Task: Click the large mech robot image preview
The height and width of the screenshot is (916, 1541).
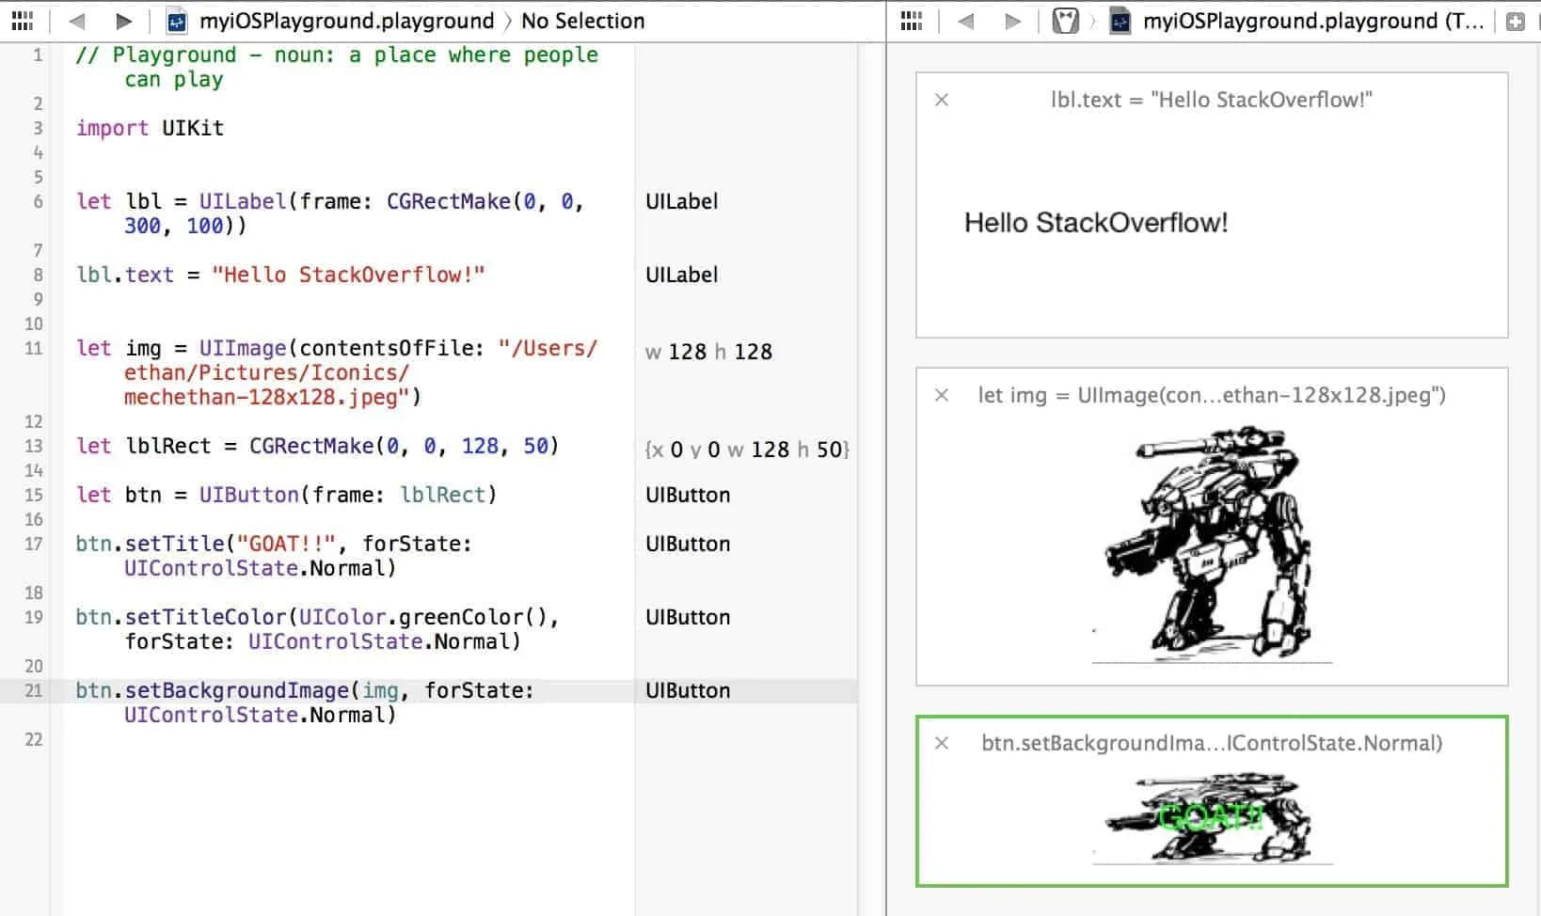Action: tap(1213, 545)
